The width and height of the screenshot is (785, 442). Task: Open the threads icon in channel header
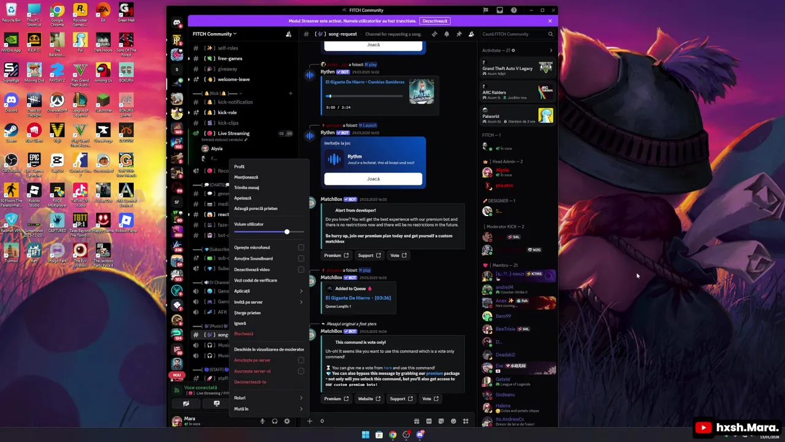coord(434,34)
